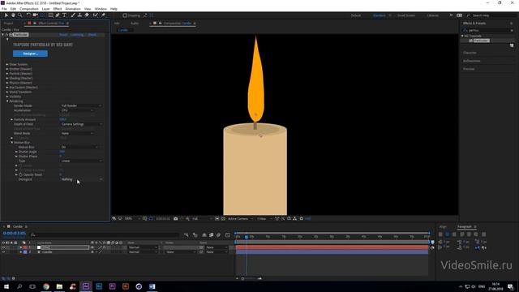The height and width of the screenshot is (292, 519).
Task: Expand the Emitter (Master) group
Action: pyautogui.click(x=7, y=69)
